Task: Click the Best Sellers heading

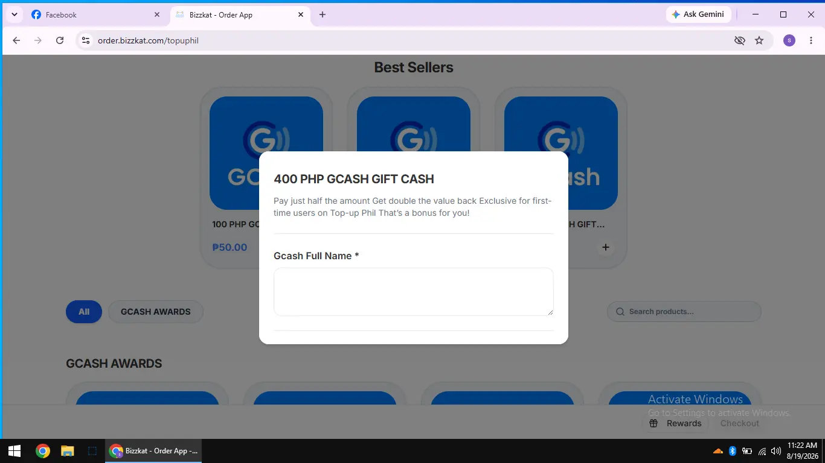Action: 414,68
